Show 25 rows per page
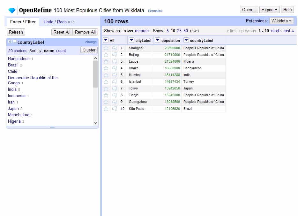 click(x=179, y=31)
